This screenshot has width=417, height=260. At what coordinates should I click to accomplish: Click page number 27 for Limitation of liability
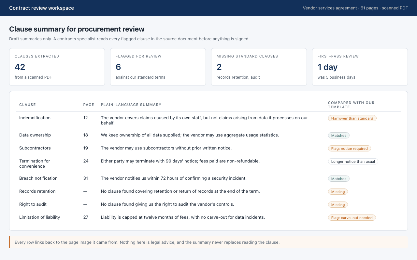(x=86, y=217)
